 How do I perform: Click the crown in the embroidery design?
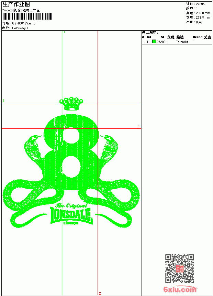71,104
